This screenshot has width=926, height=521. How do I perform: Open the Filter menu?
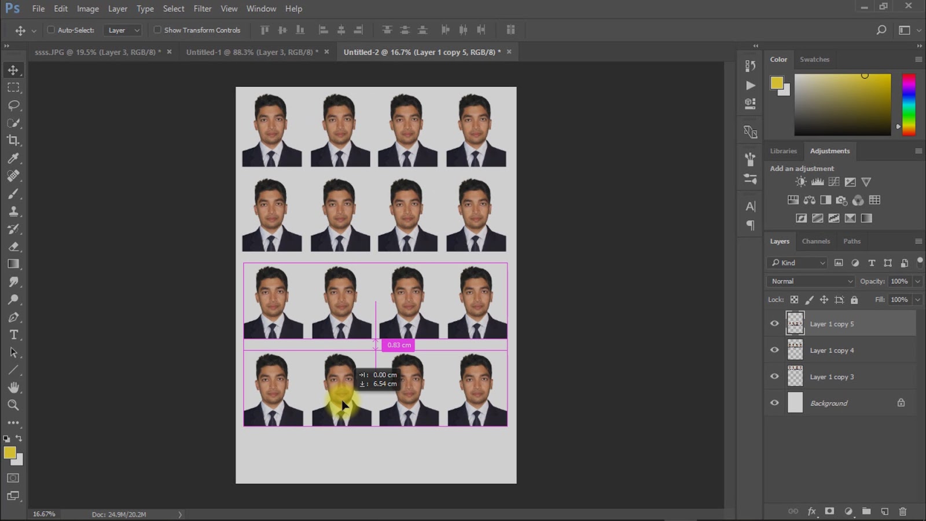(202, 9)
